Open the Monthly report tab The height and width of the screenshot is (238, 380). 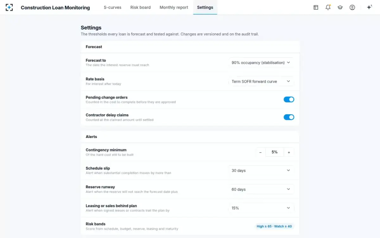pos(174,7)
